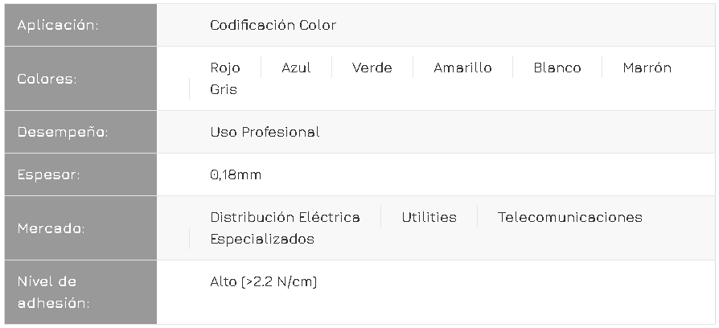Select the Marrón color option
The width and height of the screenshot is (719, 328).
coord(647,68)
